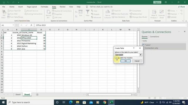Image resolution: width=188 pixels, height=105 pixels.
Task: Toggle Queries & Connections pane button
Action: (x=62, y=11)
